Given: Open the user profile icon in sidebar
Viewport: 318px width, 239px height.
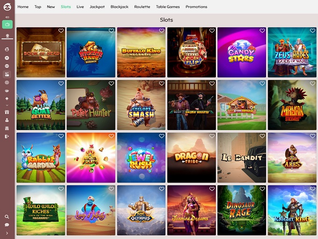Looking at the screenshot, I should tap(7, 120).
